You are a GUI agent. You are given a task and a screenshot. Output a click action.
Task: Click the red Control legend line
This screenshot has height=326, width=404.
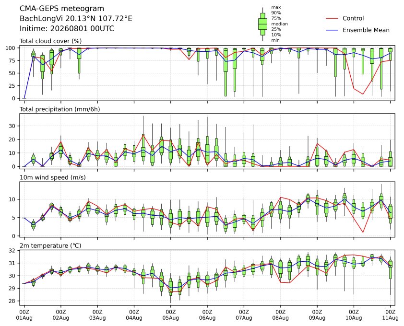point(332,19)
